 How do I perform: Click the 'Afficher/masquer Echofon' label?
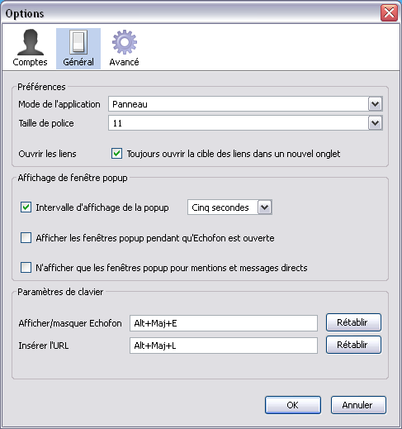(70, 323)
